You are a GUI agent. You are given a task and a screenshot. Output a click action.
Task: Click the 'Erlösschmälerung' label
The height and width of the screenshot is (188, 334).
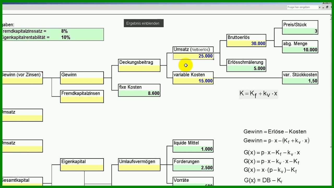pyautogui.click(x=245, y=62)
